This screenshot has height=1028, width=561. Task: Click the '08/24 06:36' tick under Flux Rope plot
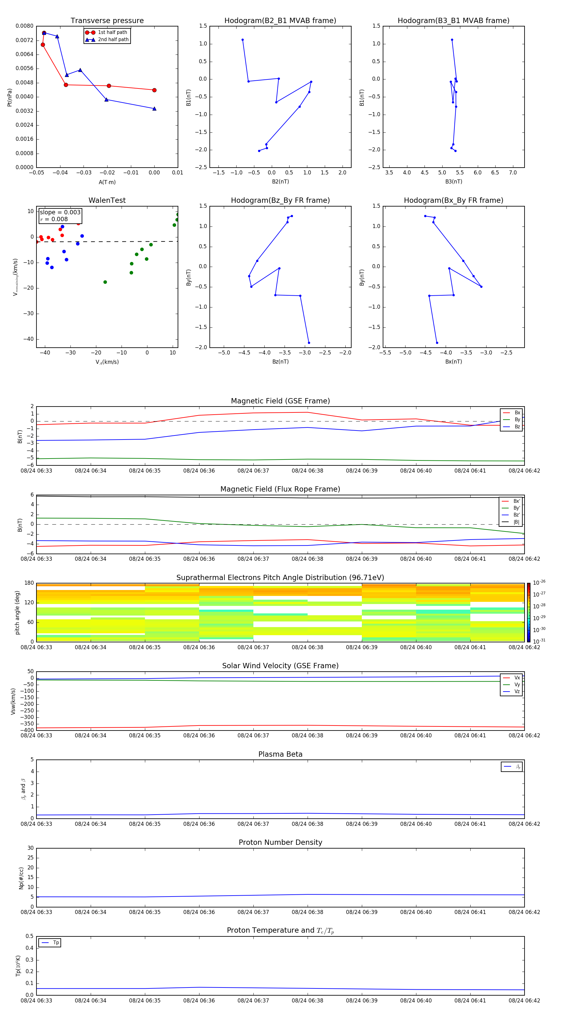[x=199, y=559]
